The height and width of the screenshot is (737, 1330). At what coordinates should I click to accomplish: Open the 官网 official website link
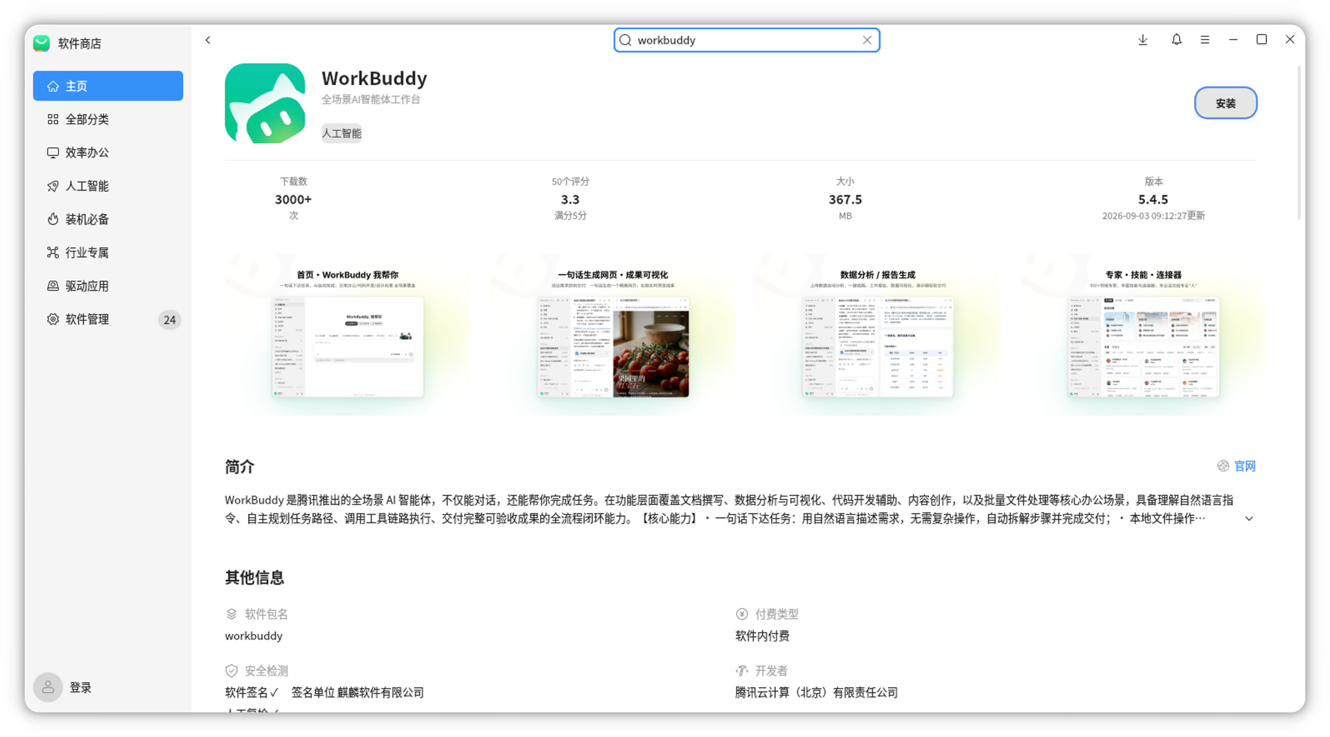tap(1245, 466)
